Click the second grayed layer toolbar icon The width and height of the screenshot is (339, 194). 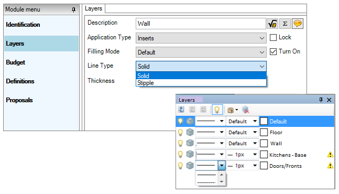click(192, 110)
